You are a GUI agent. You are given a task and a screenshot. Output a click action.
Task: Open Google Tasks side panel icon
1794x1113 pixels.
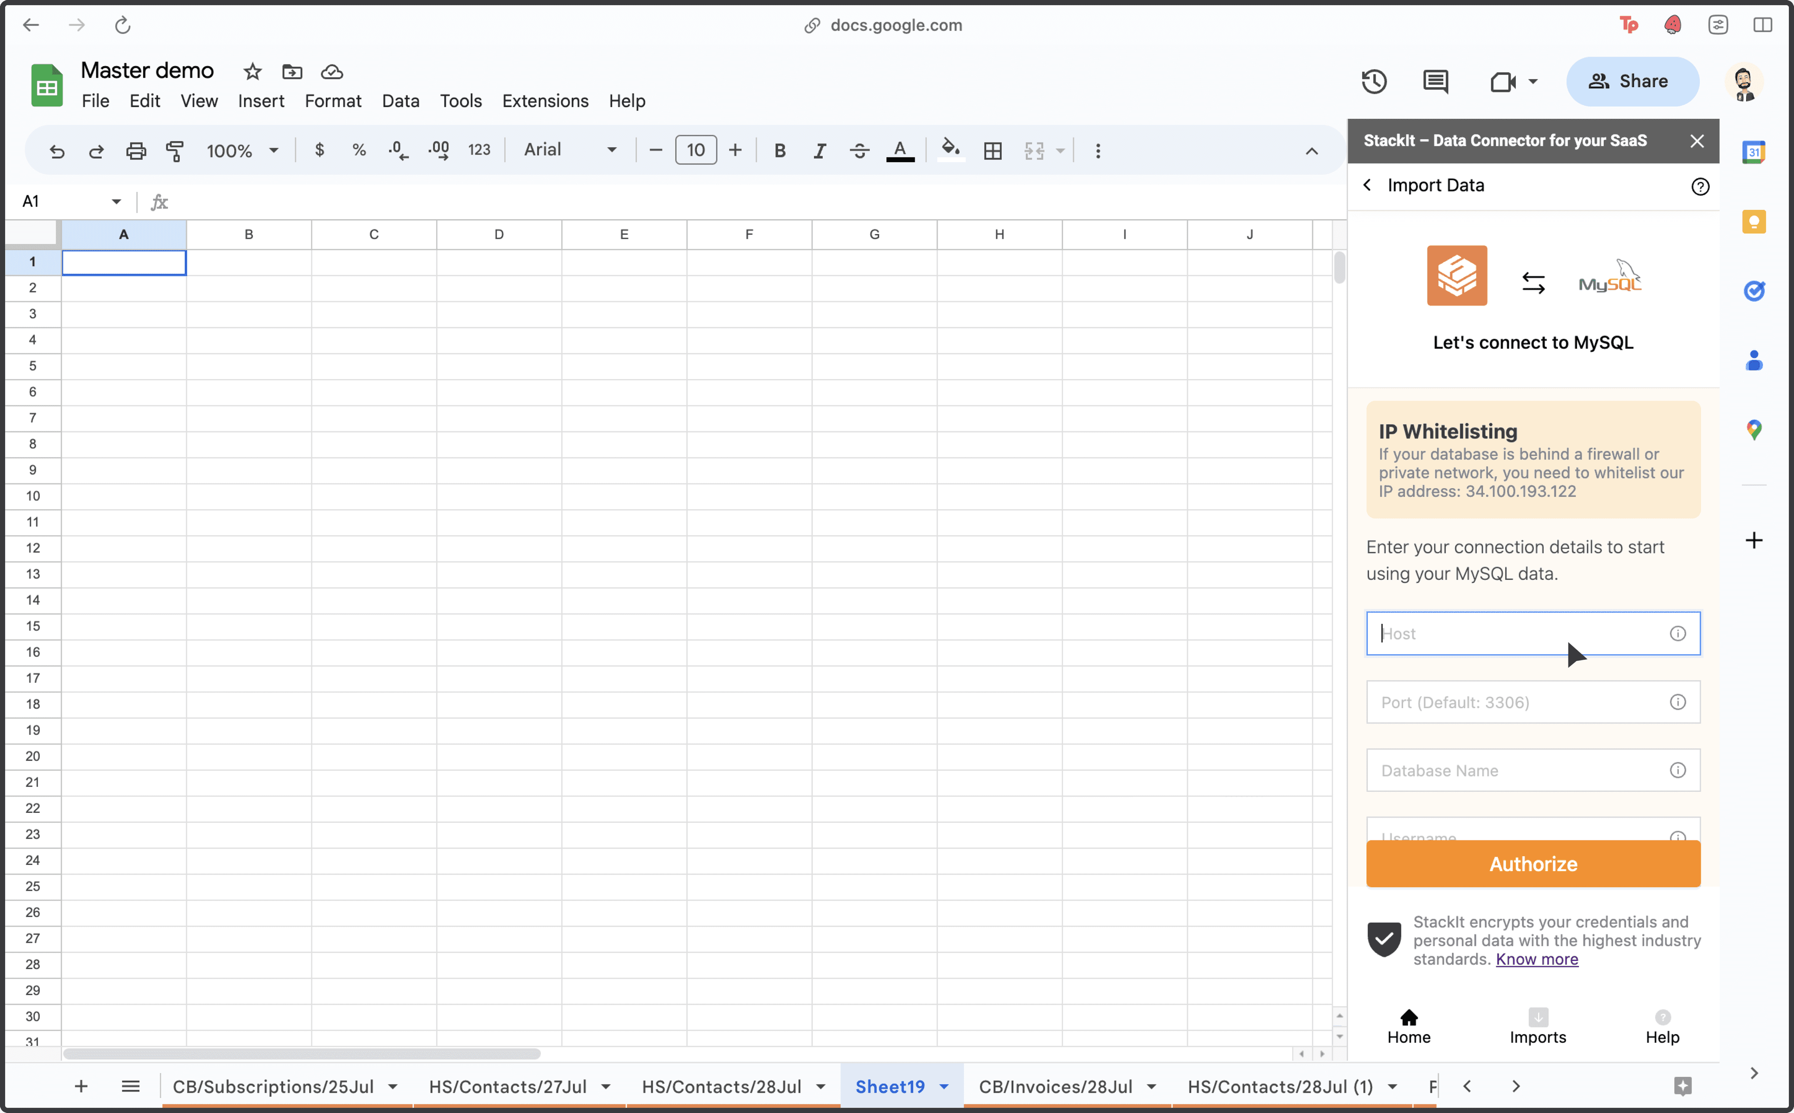1754,291
